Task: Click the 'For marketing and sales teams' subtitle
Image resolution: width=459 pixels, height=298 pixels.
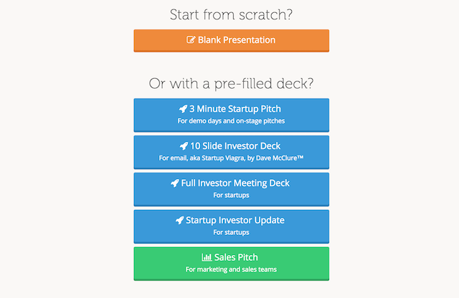Action: (x=231, y=270)
